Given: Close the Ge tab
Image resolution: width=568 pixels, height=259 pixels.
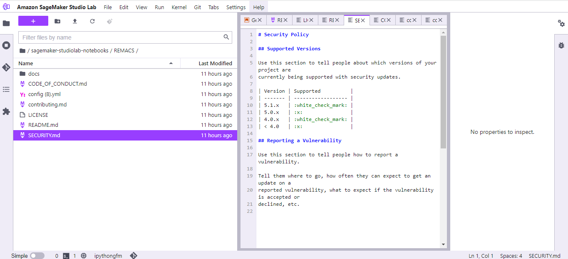Looking at the screenshot, I should [x=260, y=20].
